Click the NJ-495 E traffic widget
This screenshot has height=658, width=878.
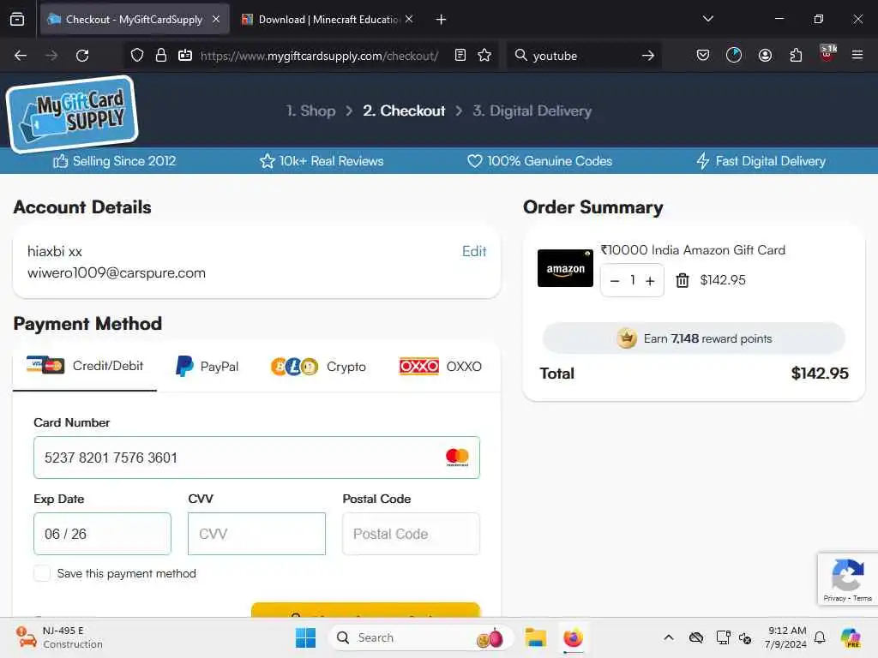click(x=59, y=637)
